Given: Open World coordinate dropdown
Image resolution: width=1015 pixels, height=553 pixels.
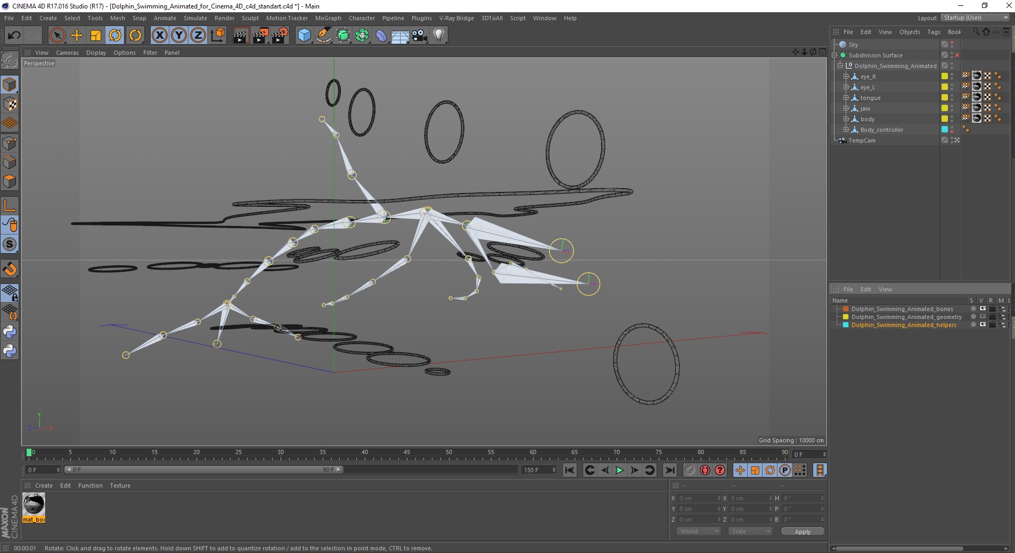Looking at the screenshot, I should click(698, 531).
